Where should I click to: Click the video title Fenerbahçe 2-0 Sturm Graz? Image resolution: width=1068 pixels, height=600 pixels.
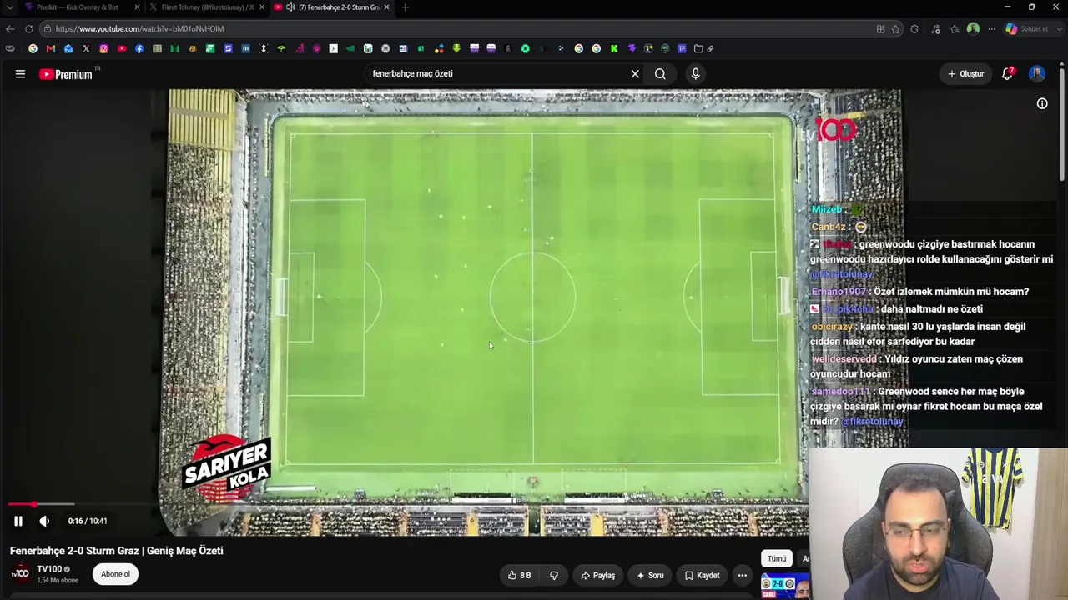[x=116, y=551]
